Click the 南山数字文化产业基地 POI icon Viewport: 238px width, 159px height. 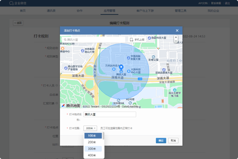(x=66, y=68)
